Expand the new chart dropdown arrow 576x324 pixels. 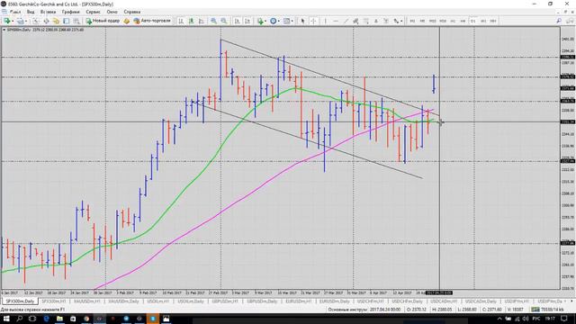(13, 21)
